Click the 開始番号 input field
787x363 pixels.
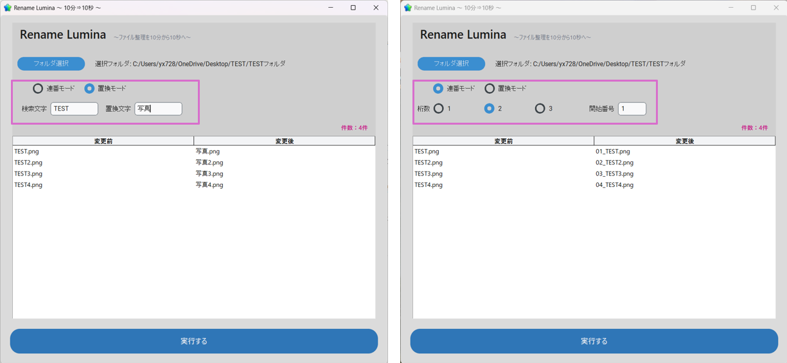632,109
